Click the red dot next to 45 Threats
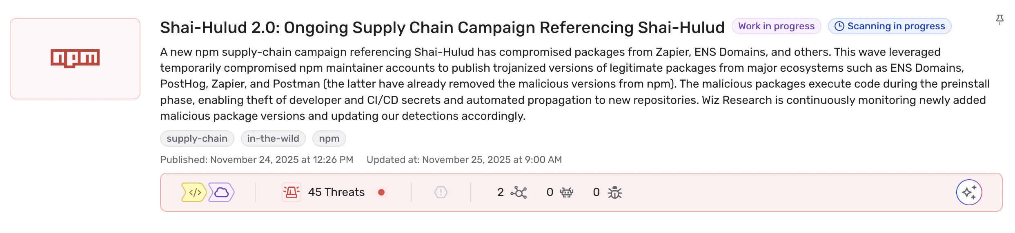This screenshot has width=1015, height=233. [x=381, y=192]
